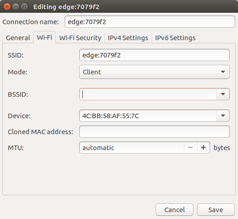Select the IPv6 Settings tab

click(175, 38)
